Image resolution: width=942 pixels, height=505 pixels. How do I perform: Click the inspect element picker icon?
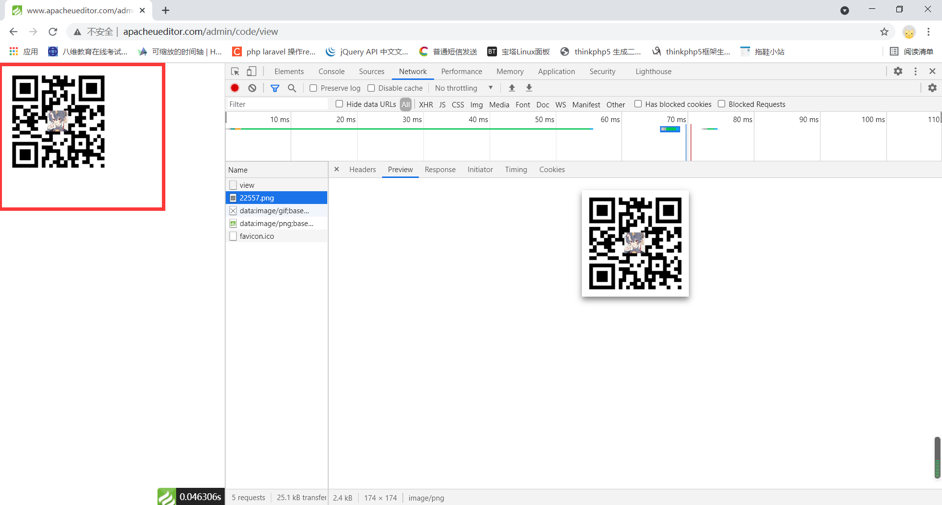click(x=235, y=72)
